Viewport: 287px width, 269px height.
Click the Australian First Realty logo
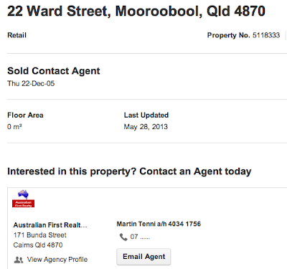click(23, 199)
